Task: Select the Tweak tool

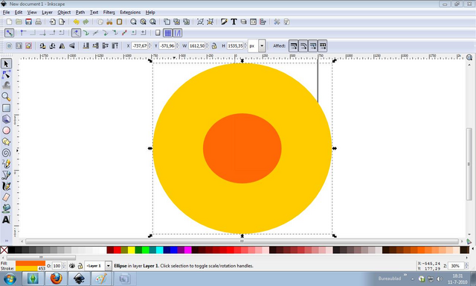Action: (7, 86)
